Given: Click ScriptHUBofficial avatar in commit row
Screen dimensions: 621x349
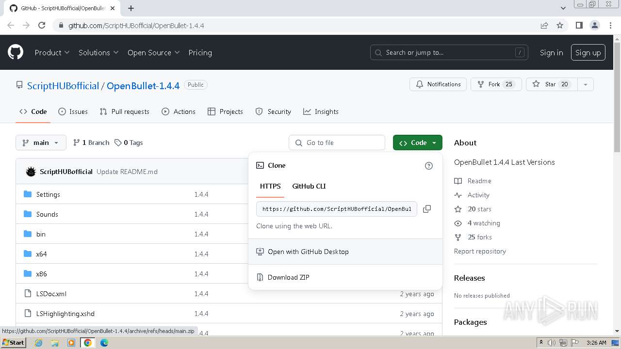Looking at the screenshot, I should click(x=31, y=172).
